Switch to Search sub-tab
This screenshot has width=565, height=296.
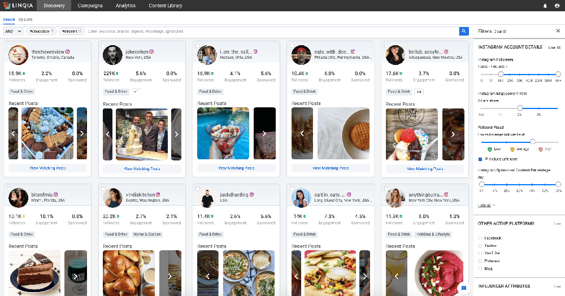9,19
